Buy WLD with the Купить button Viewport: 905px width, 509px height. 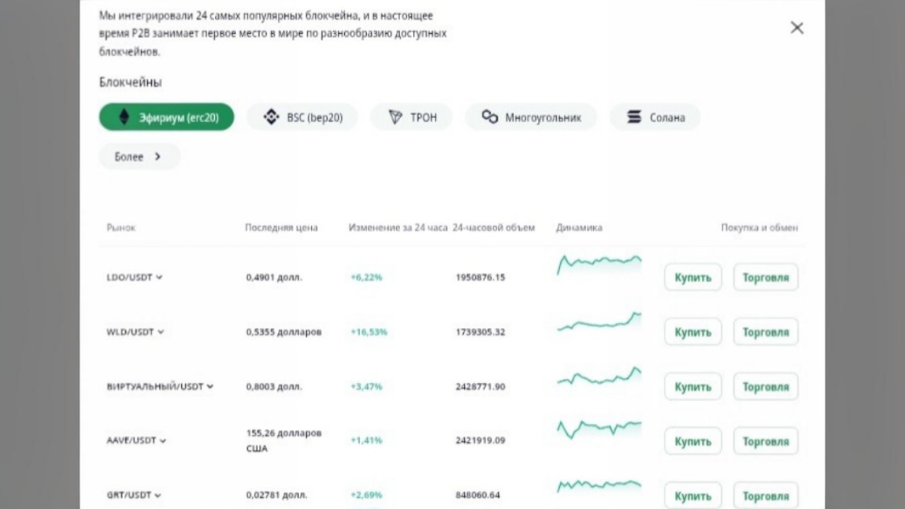coord(693,332)
